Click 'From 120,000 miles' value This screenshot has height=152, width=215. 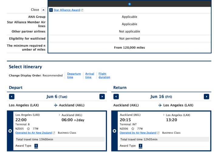pyautogui.click(x=129, y=48)
